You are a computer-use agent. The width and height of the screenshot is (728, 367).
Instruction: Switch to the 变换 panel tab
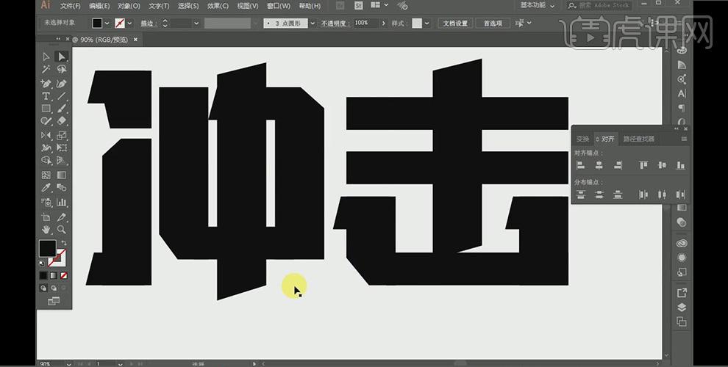pyautogui.click(x=582, y=139)
